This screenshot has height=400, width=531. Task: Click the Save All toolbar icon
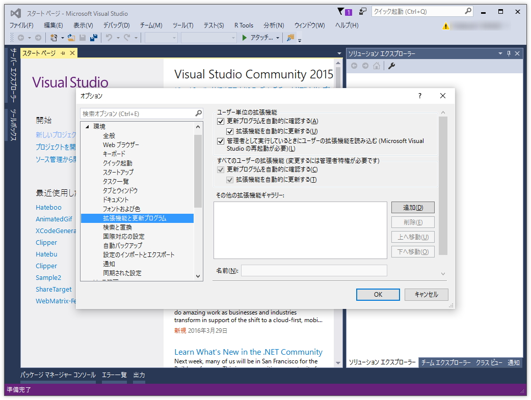pyautogui.click(x=94, y=38)
